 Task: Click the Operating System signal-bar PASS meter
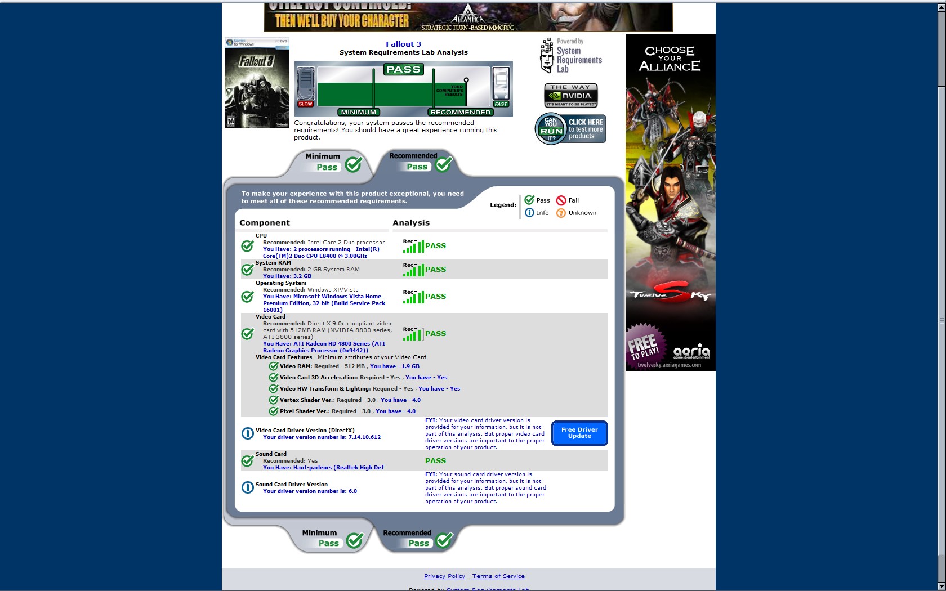point(424,296)
